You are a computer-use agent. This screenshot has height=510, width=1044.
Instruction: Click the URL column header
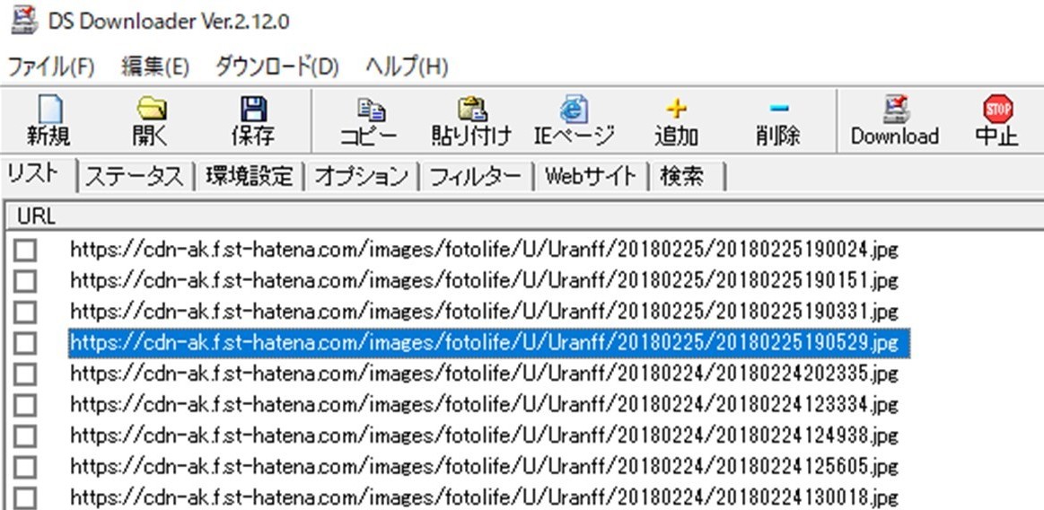(522, 215)
